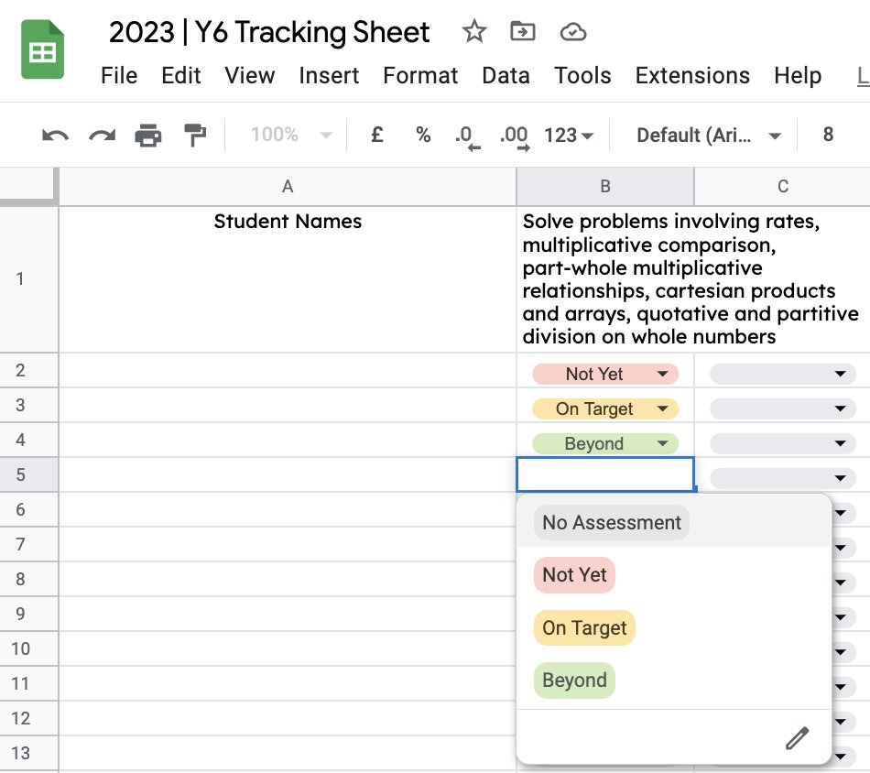Check the cloud save status icon
The height and width of the screenshot is (773, 870).
coord(573,31)
